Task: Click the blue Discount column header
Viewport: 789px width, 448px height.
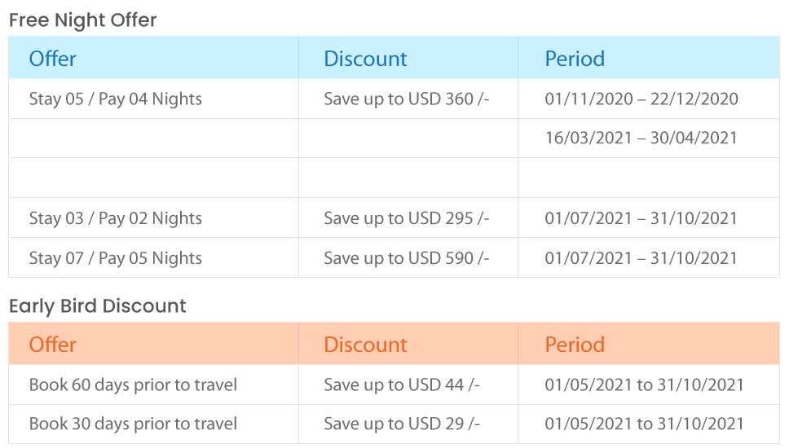Action: [x=365, y=59]
